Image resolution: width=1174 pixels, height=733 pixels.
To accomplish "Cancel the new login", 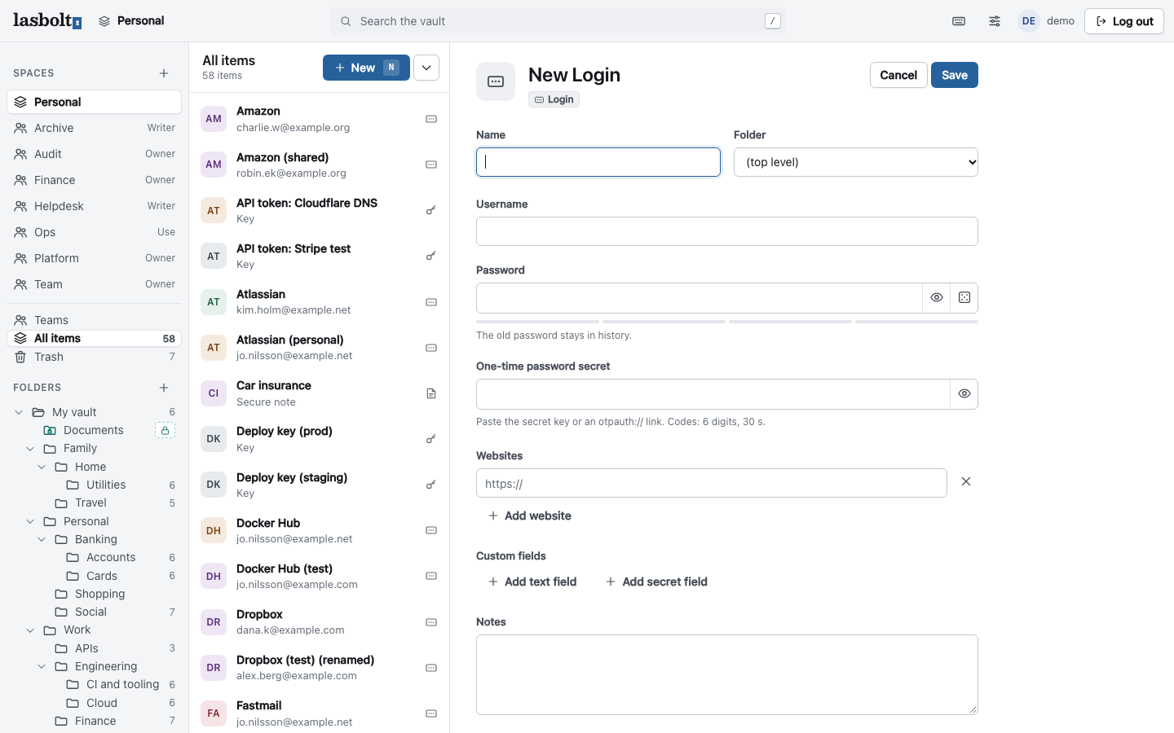I will click(898, 75).
